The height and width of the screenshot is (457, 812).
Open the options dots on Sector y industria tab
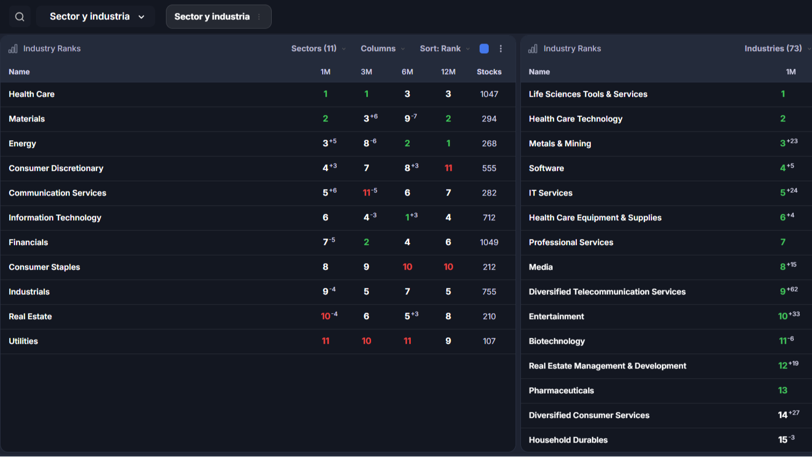[259, 17]
